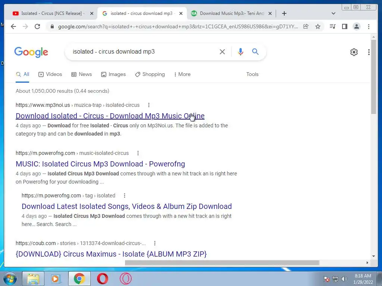The height and width of the screenshot is (286, 382).
Task: Open MUSIC: Isolated Circus Mp3 Download Powerofng link
Action: tap(100, 164)
